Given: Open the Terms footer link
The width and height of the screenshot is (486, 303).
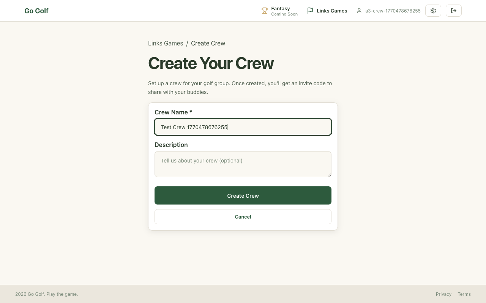Looking at the screenshot, I should click(464, 294).
